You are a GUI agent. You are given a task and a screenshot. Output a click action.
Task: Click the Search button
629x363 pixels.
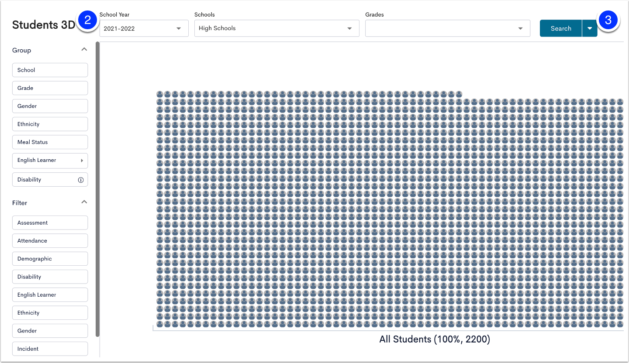561,28
